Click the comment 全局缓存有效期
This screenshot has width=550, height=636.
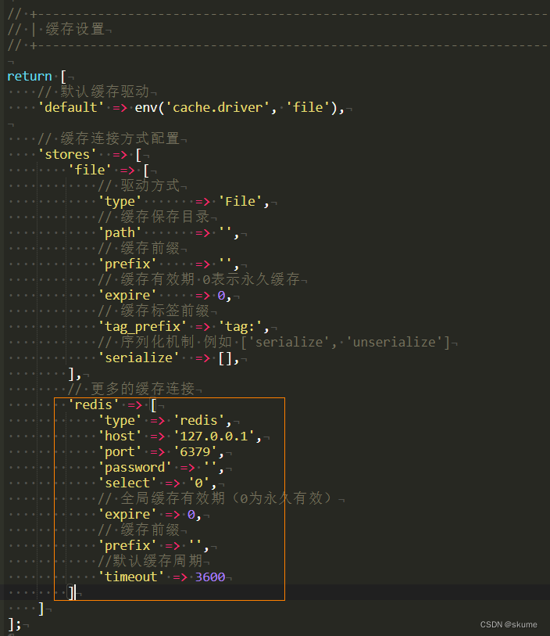(173, 498)
